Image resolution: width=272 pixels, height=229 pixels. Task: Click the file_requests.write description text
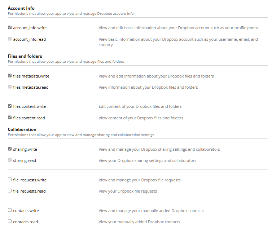[x=139, y=180]
